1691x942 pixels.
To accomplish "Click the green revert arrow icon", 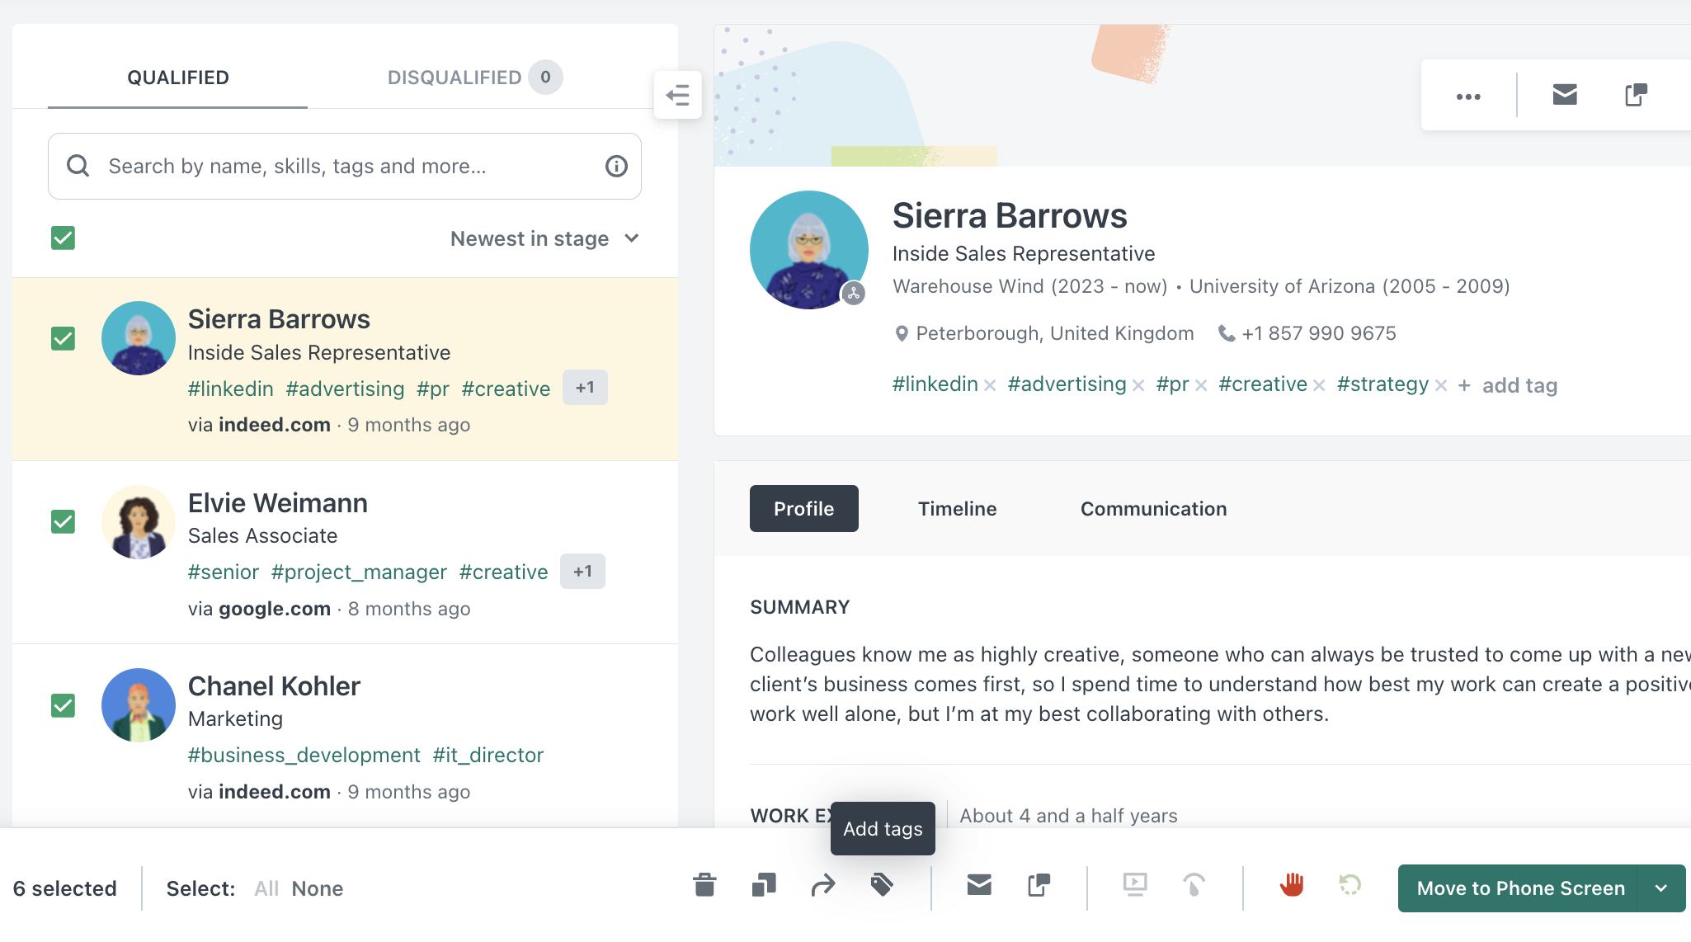I will 1350,886.
